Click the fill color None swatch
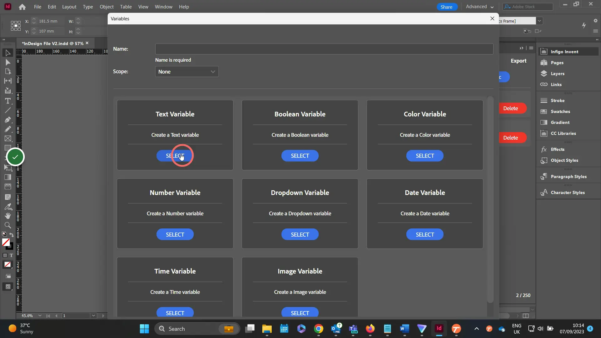The width and height of the screenshot is (601, 338). [x=6, y=242]
